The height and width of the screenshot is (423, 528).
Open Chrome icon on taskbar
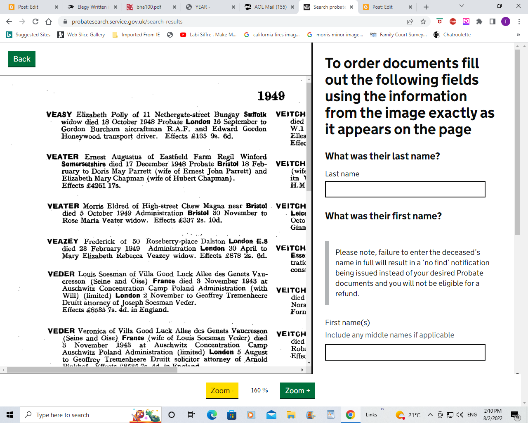point(351,415)
